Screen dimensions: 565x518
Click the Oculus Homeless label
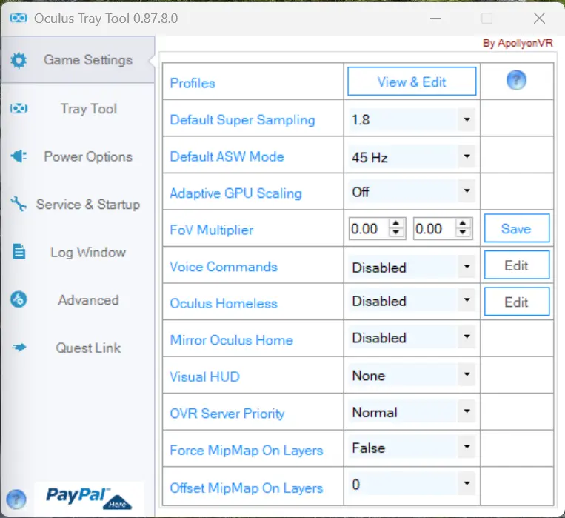click(224, 303)
